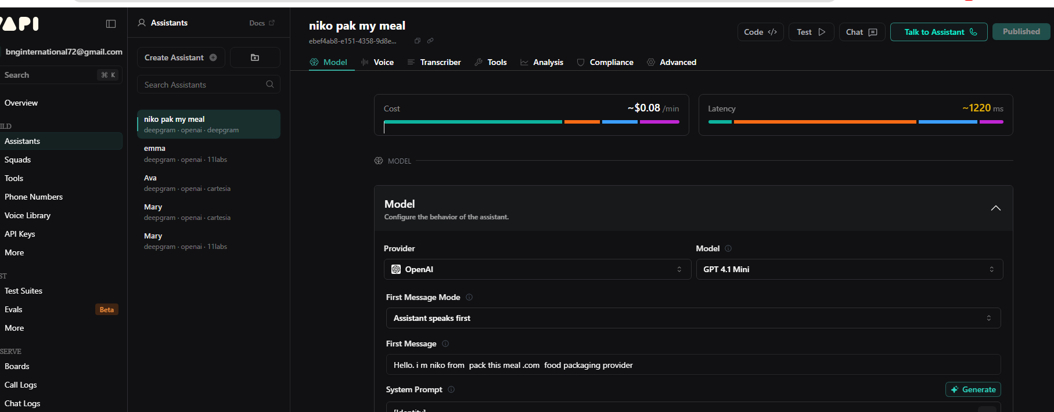Open the Provider dropdown showing OpenAI

point(537,269)
